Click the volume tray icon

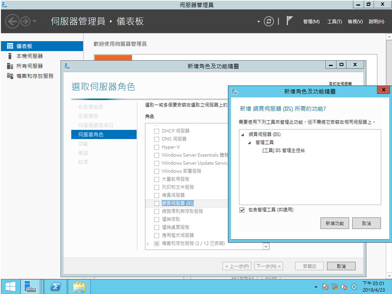[x=344, y=287]
